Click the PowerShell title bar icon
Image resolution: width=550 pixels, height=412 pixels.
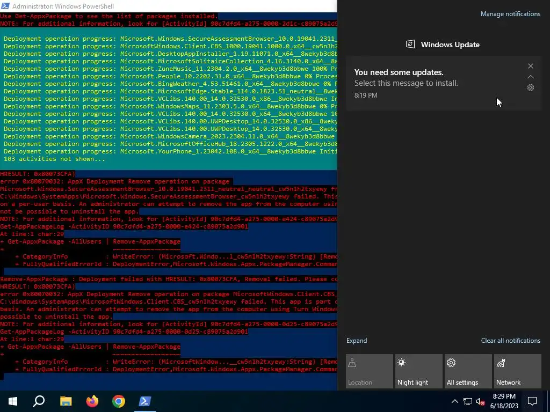(x=5, y=6)
